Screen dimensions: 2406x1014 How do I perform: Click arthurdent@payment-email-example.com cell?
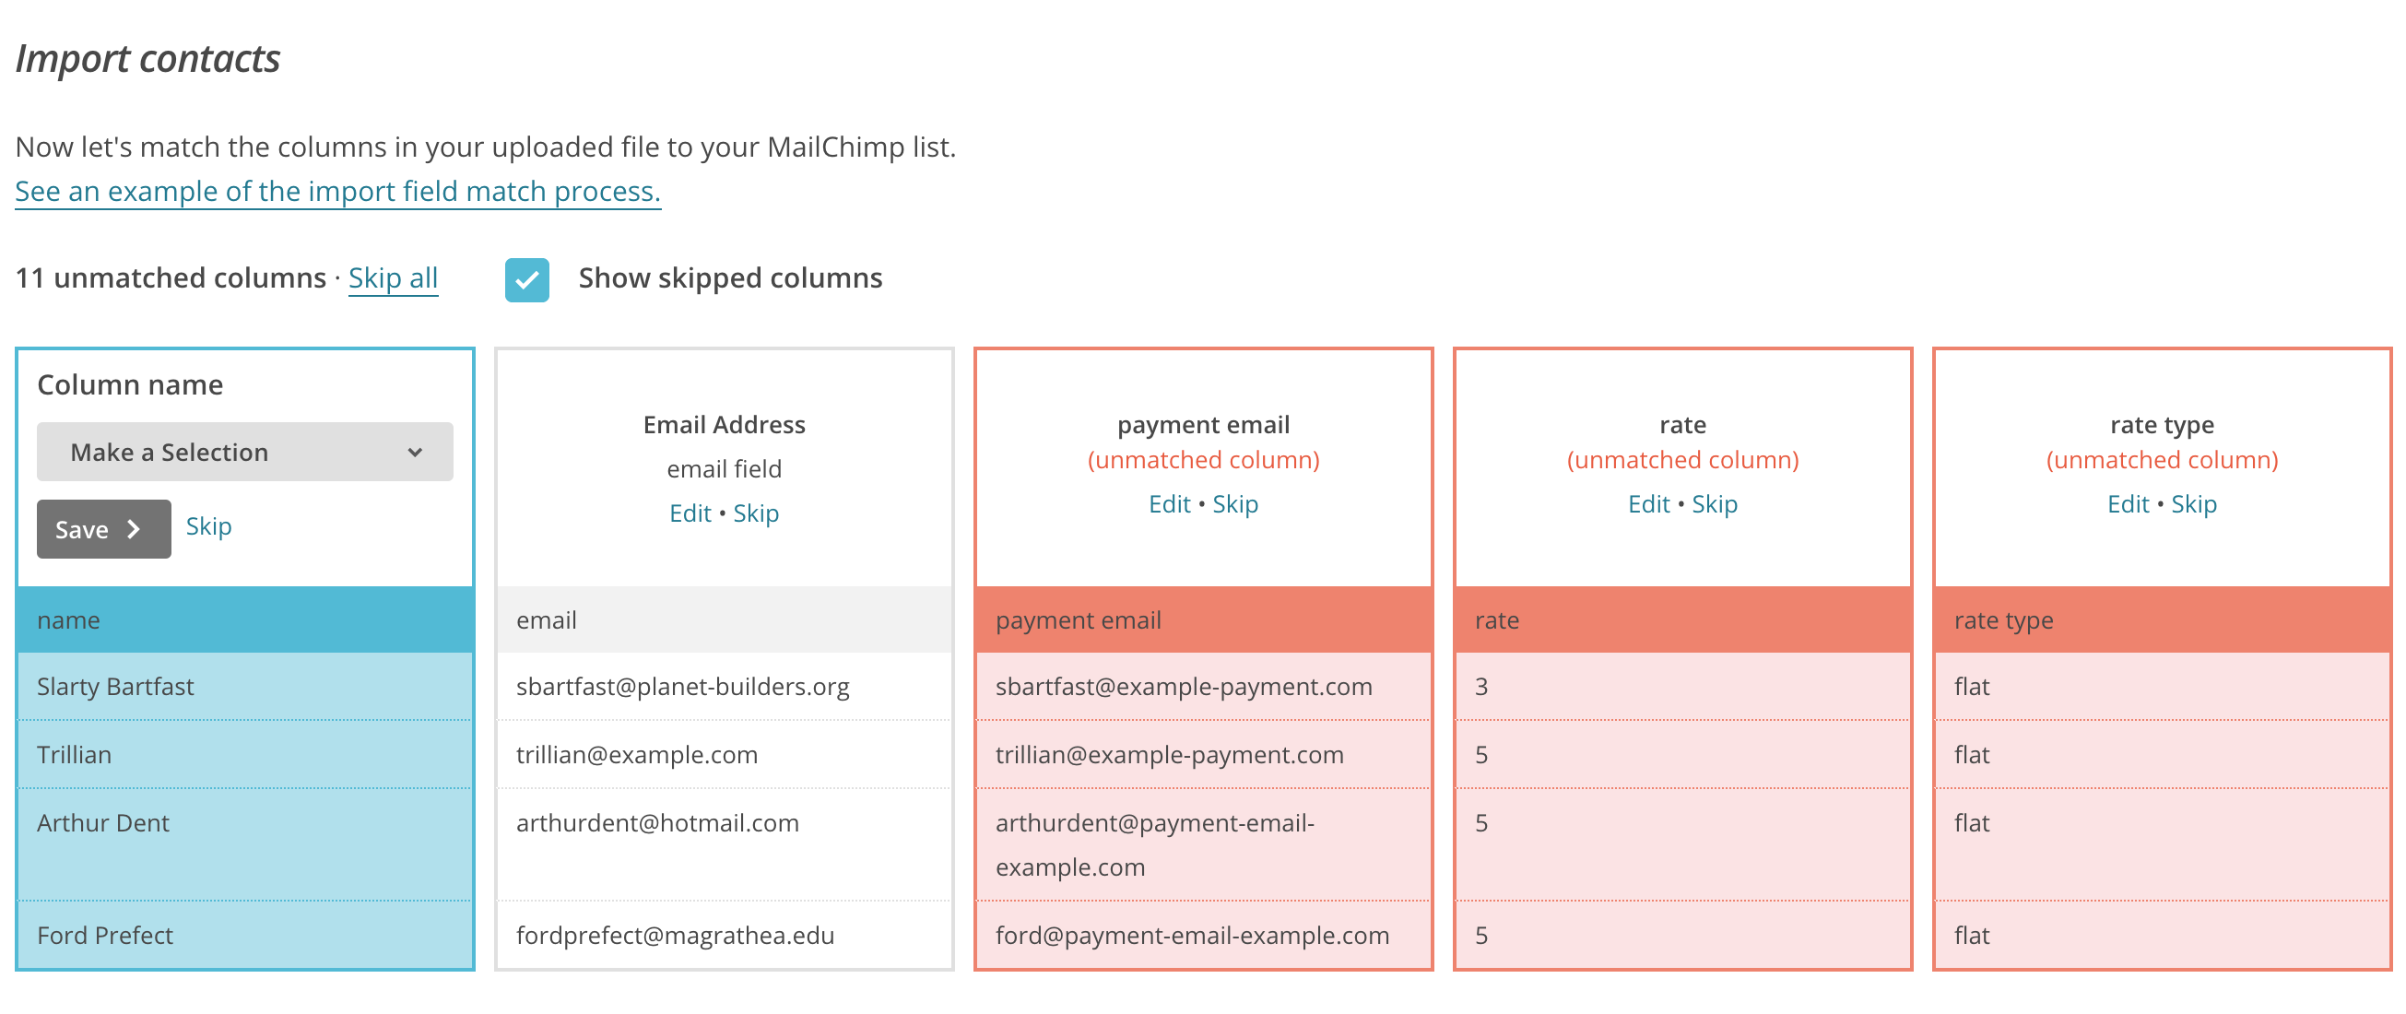(1204, 845)
